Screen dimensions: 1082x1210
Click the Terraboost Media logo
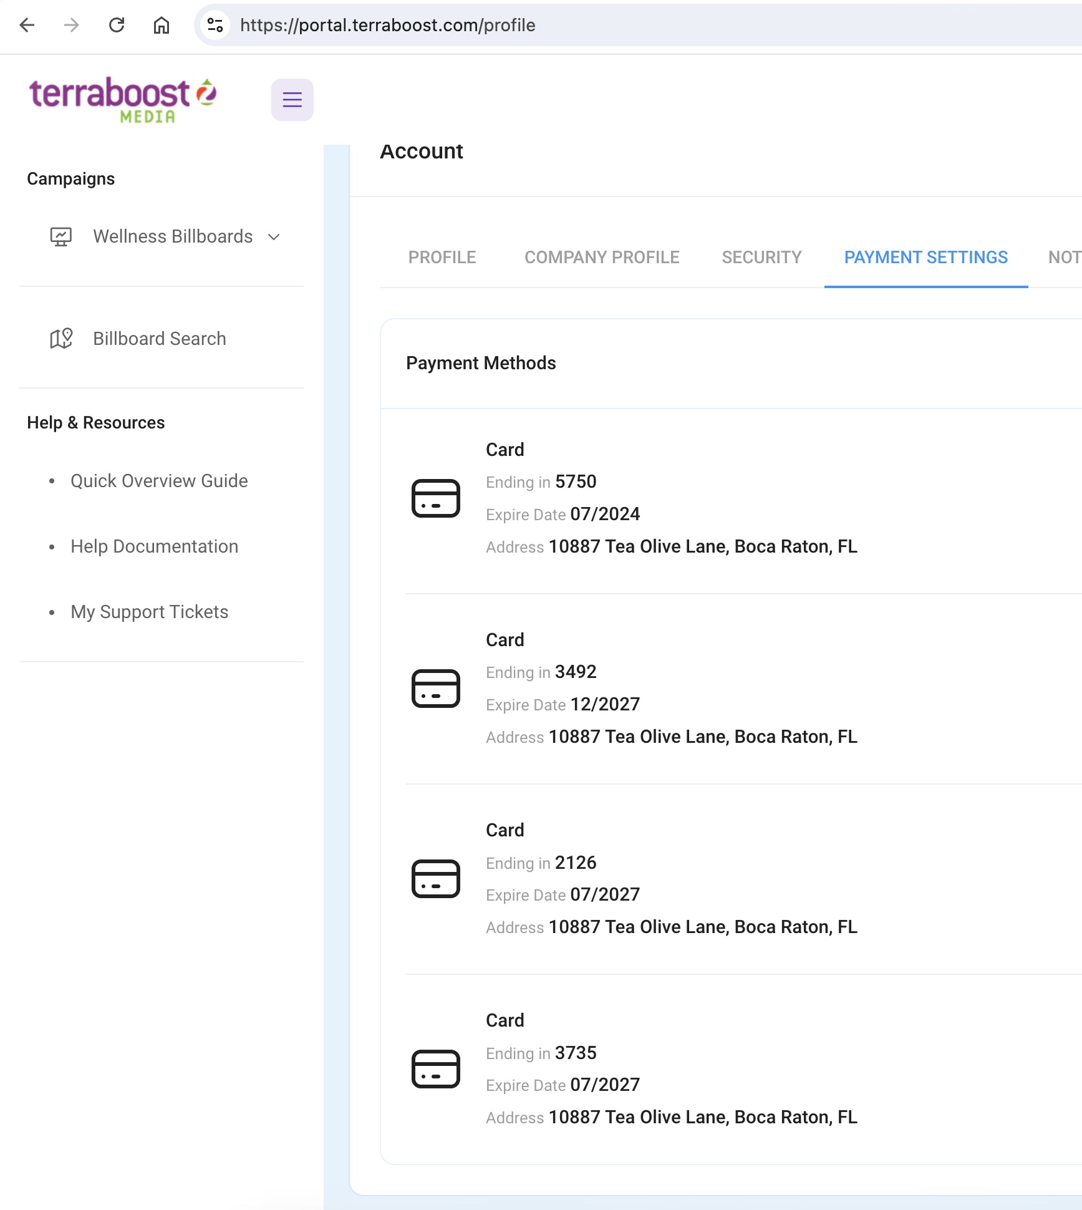tap(122, 99)
